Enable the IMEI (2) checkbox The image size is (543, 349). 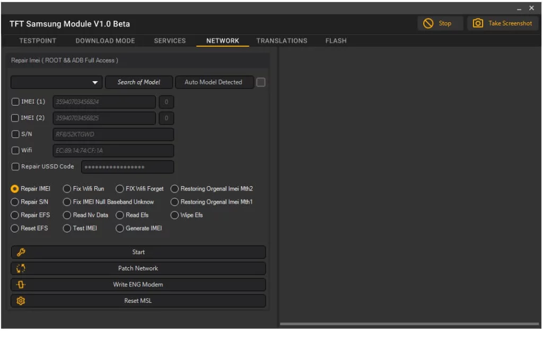(x=15, y=118)
